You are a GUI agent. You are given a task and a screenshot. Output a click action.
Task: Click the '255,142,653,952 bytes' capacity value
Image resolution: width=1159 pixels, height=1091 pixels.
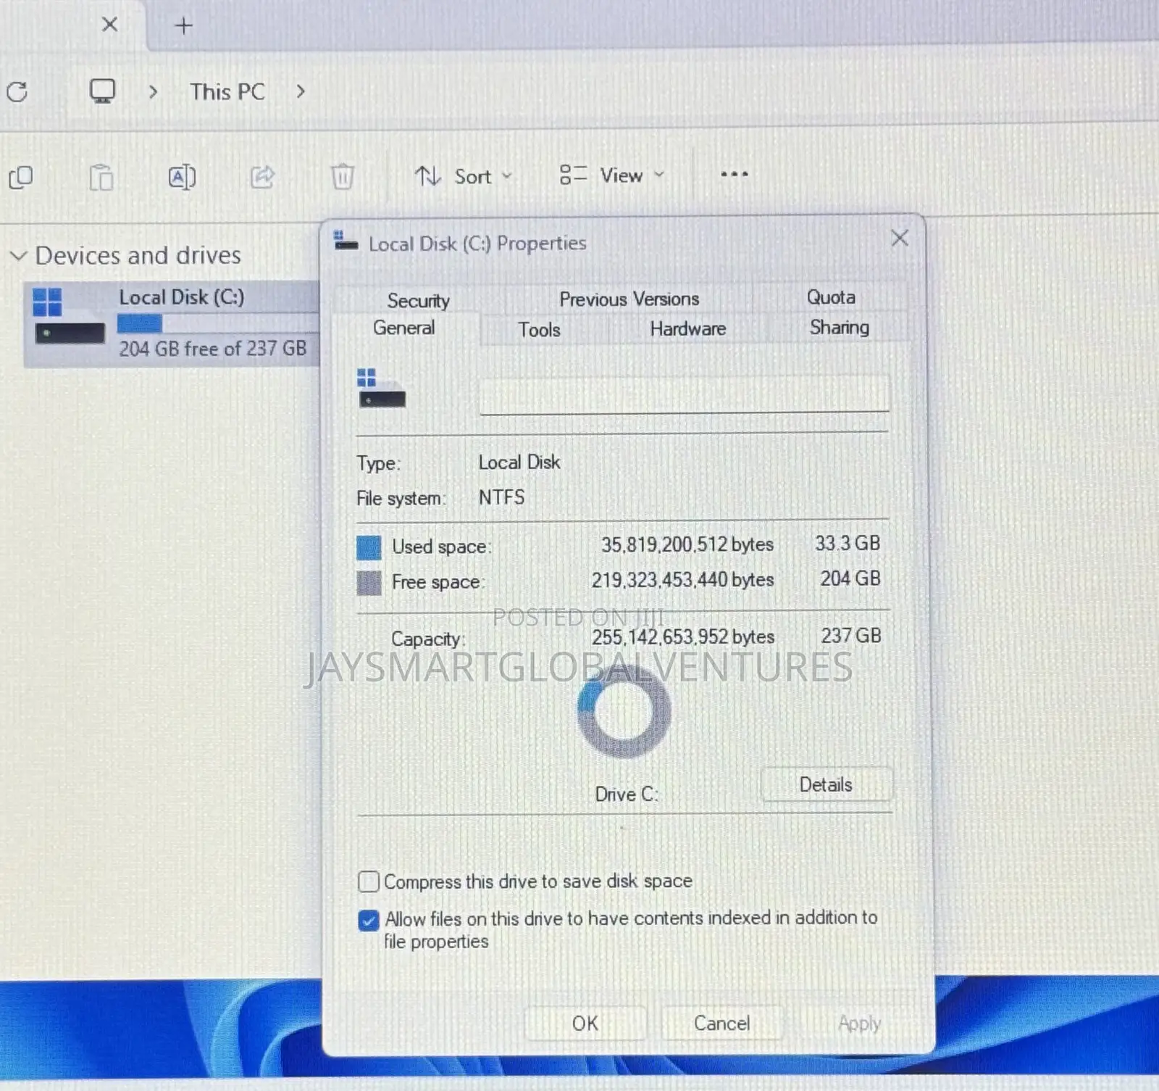click(x=683, y=636)
